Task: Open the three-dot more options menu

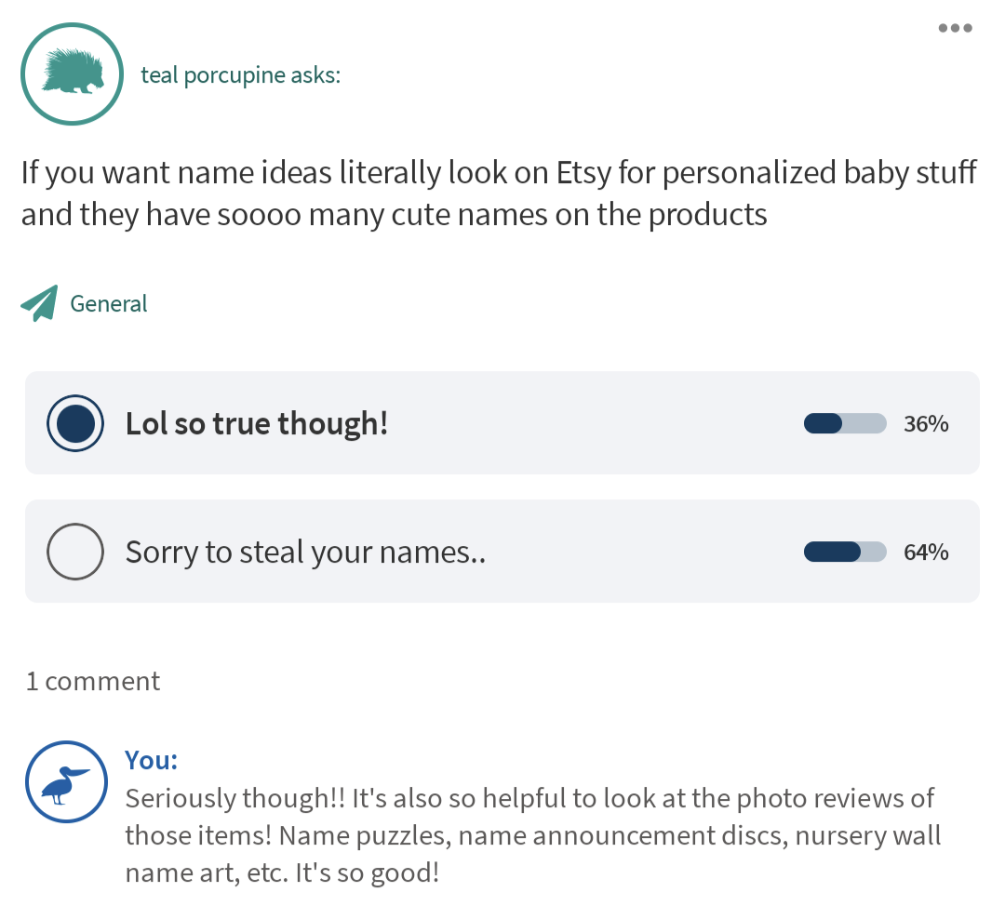Action: pyautogui.click(x=955, y=28)
